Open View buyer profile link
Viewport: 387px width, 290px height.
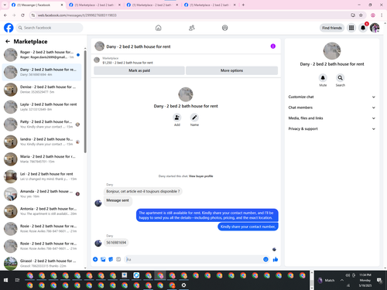point(201,176)
